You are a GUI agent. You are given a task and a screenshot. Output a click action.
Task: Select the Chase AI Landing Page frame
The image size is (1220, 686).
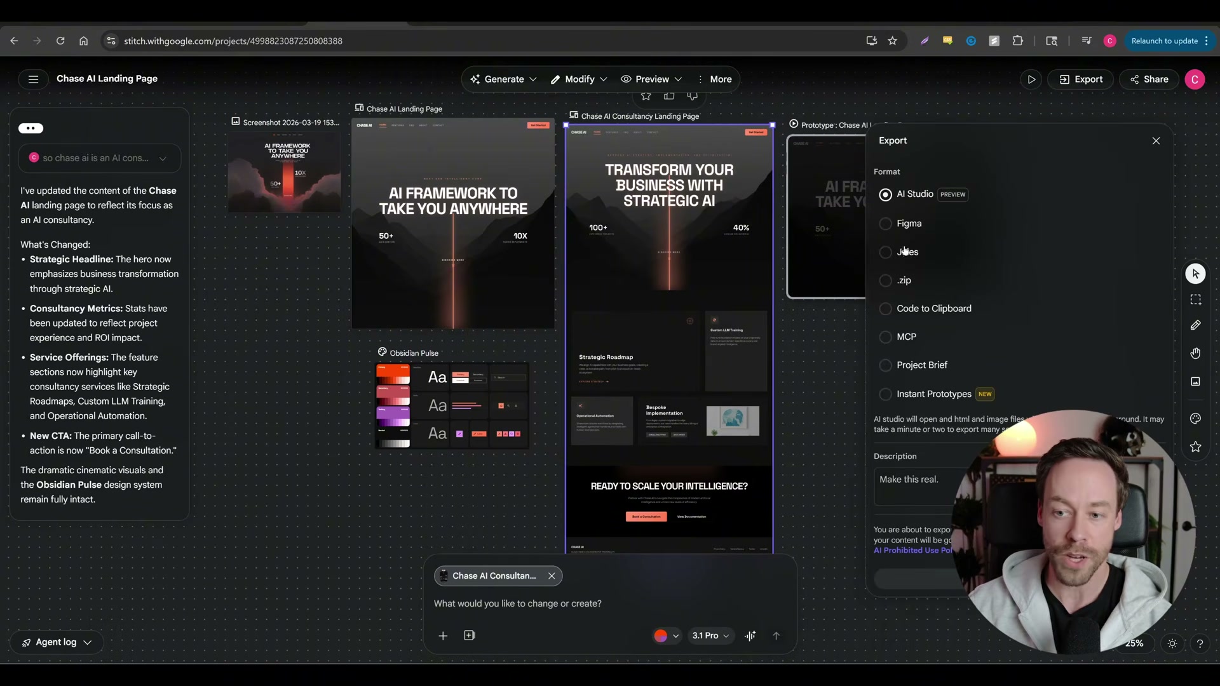pyautogui.click(x=453, y=224)
